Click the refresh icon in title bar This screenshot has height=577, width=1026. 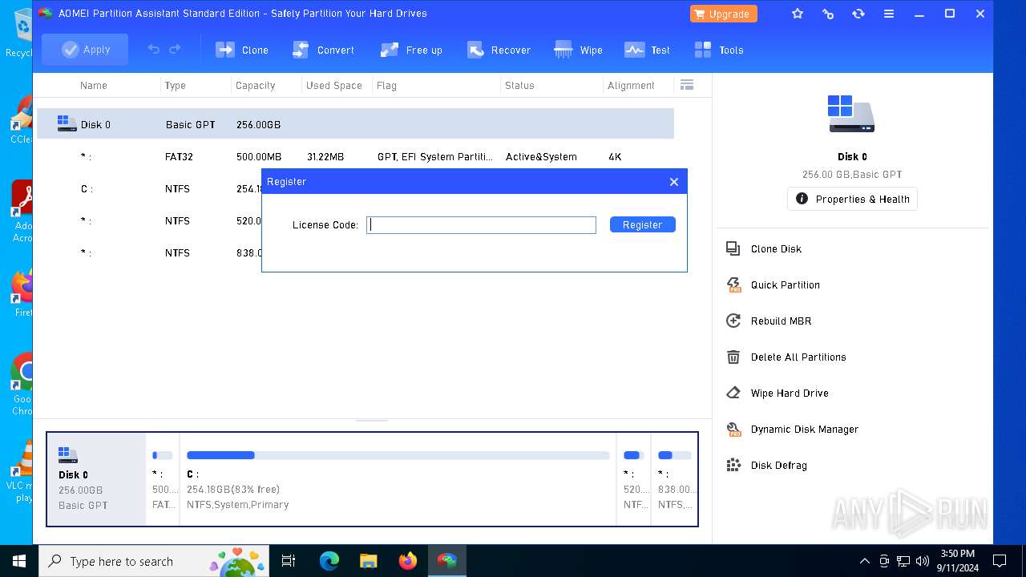858,14
